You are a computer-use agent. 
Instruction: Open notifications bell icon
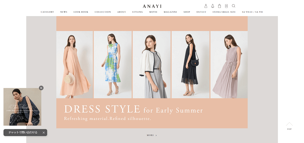[x=213, y=6]
